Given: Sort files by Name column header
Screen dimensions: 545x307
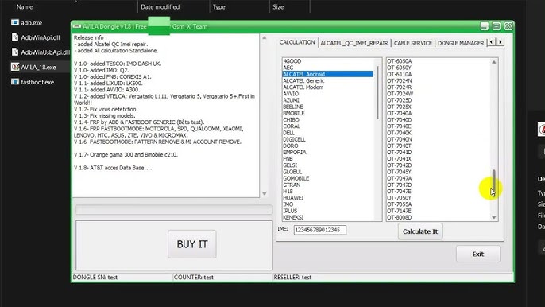Looking at the screenshot, I should click(25, 6).
